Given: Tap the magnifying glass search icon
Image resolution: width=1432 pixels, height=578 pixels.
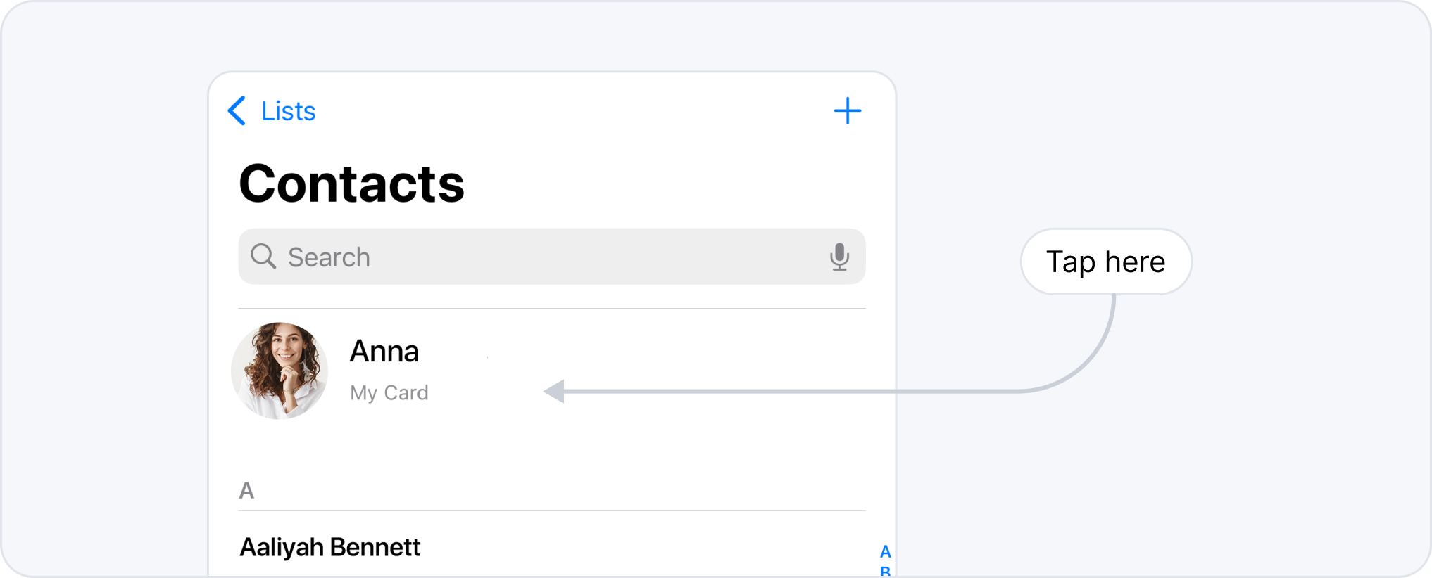Looking at the screenshot, I should (x=263, y=257).
